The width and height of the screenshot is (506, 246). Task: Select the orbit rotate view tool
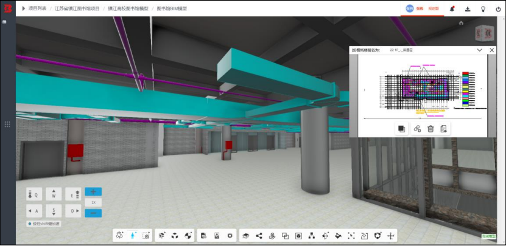tap(120, 236)
